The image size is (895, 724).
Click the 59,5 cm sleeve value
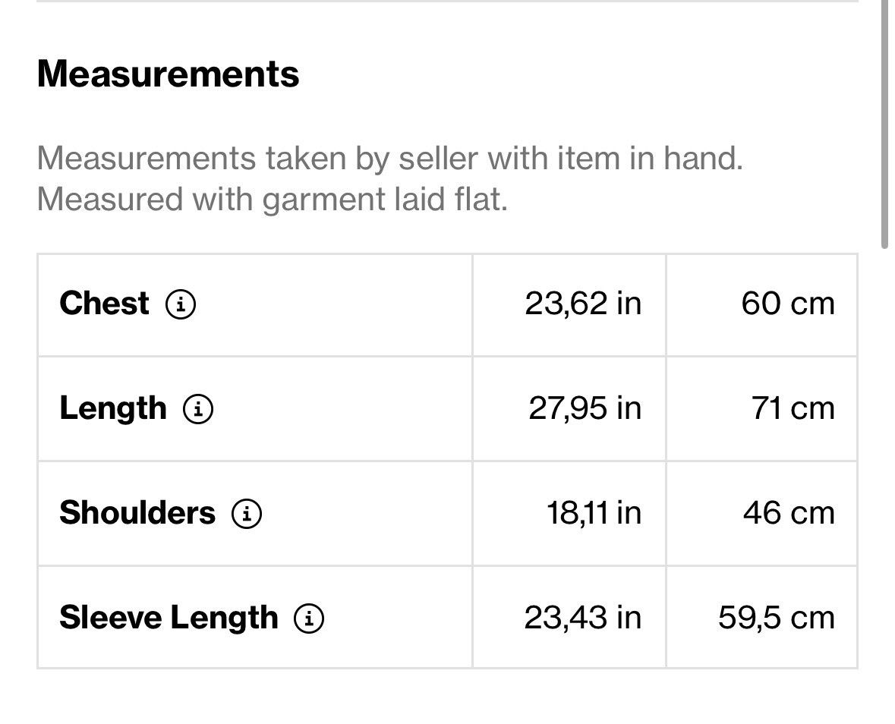[x=777, y=618]
